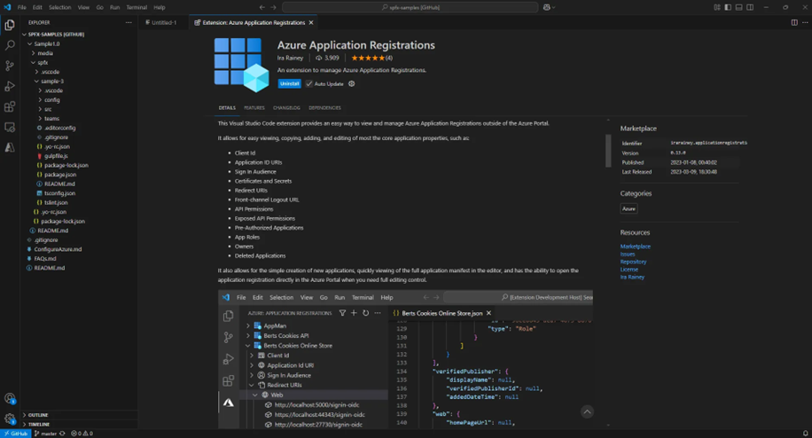The image size is (812, 438).
Task: Click the five-star rating
Action: click(x=368, y=58)
